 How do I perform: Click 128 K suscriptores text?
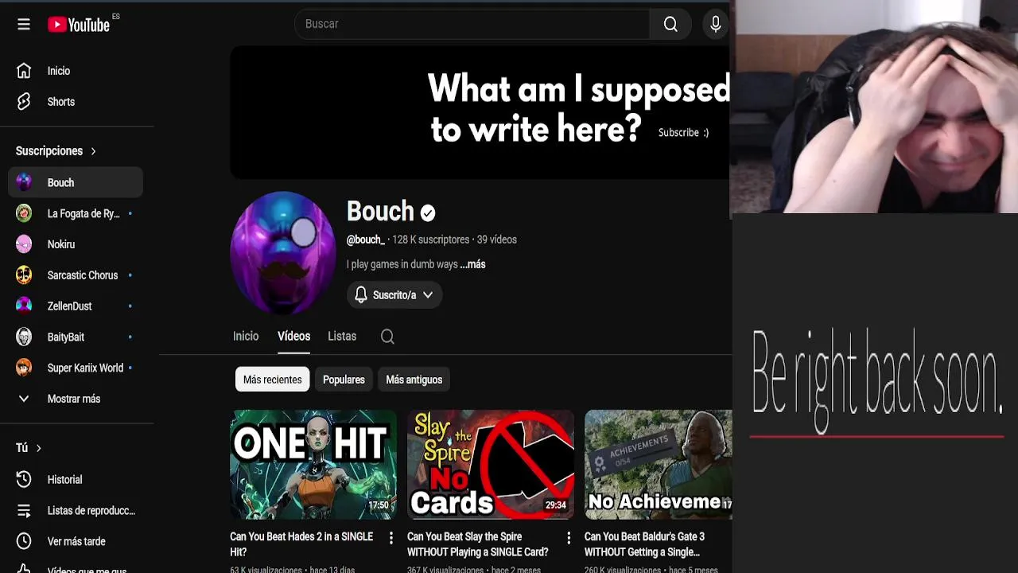(x=430, y=240)
